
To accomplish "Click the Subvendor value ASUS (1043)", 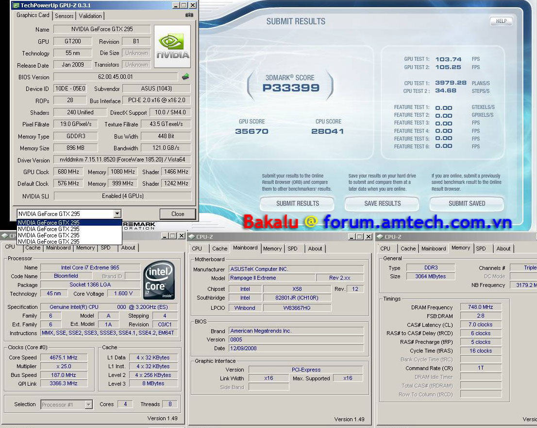I will tap(156, 89).
